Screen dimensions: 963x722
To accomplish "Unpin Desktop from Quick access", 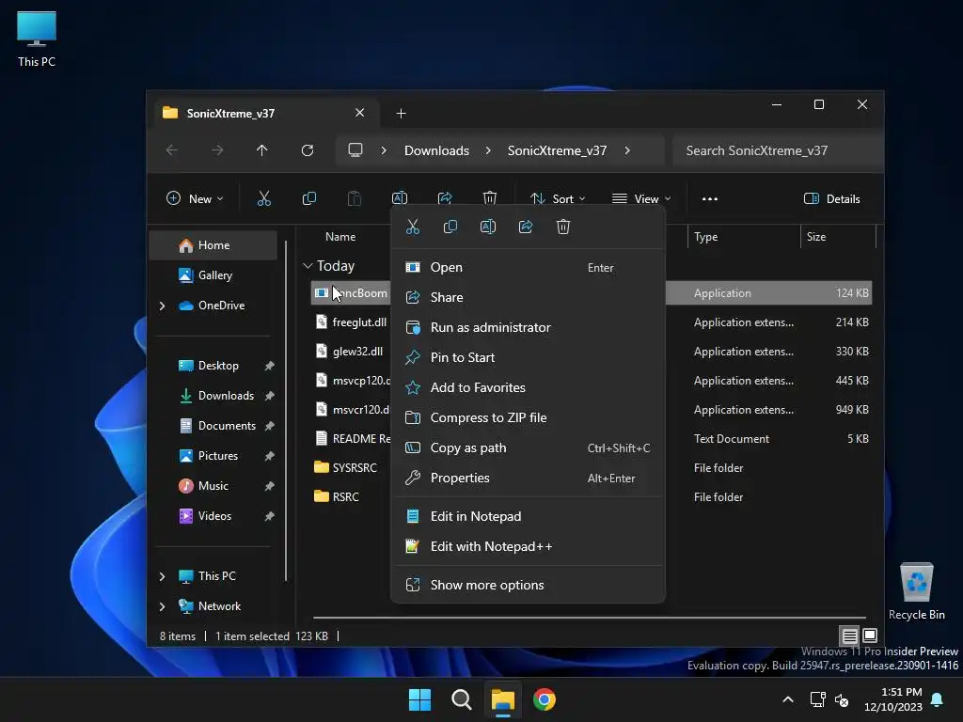I will pos(269,366).
